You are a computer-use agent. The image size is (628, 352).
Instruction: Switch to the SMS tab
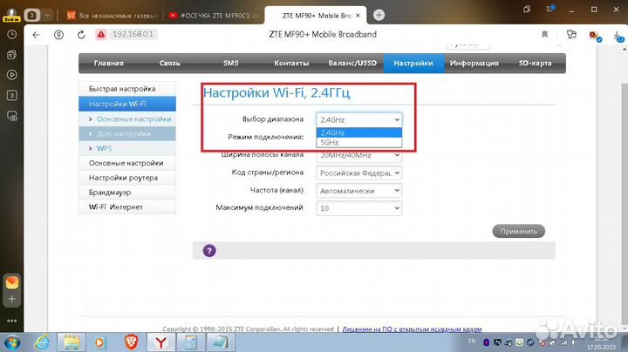tap(230, 64)
